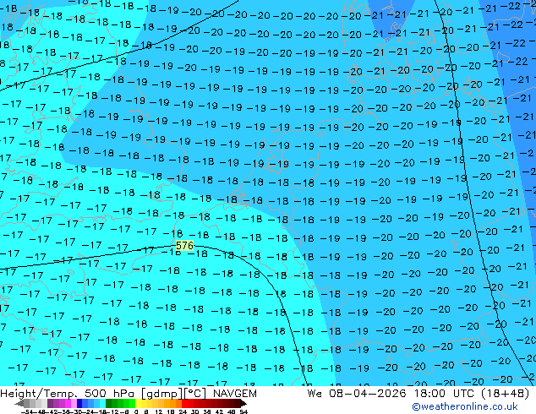This screenshot has height=414, width=536.
Task: Click the [°C] unit label
Action: 195,394
